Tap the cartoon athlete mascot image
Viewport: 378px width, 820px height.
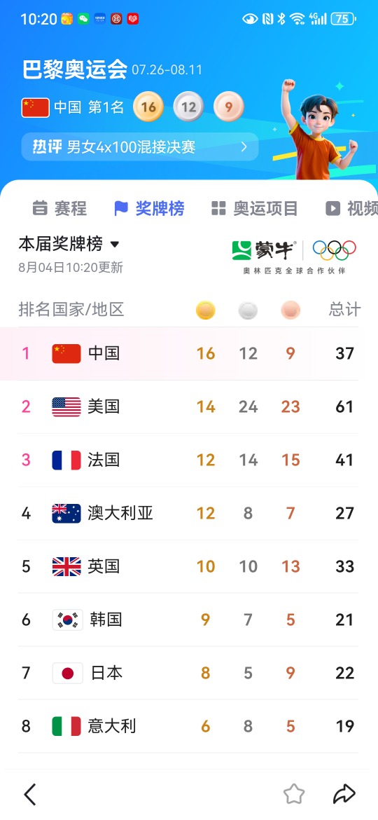pos(317,129)
